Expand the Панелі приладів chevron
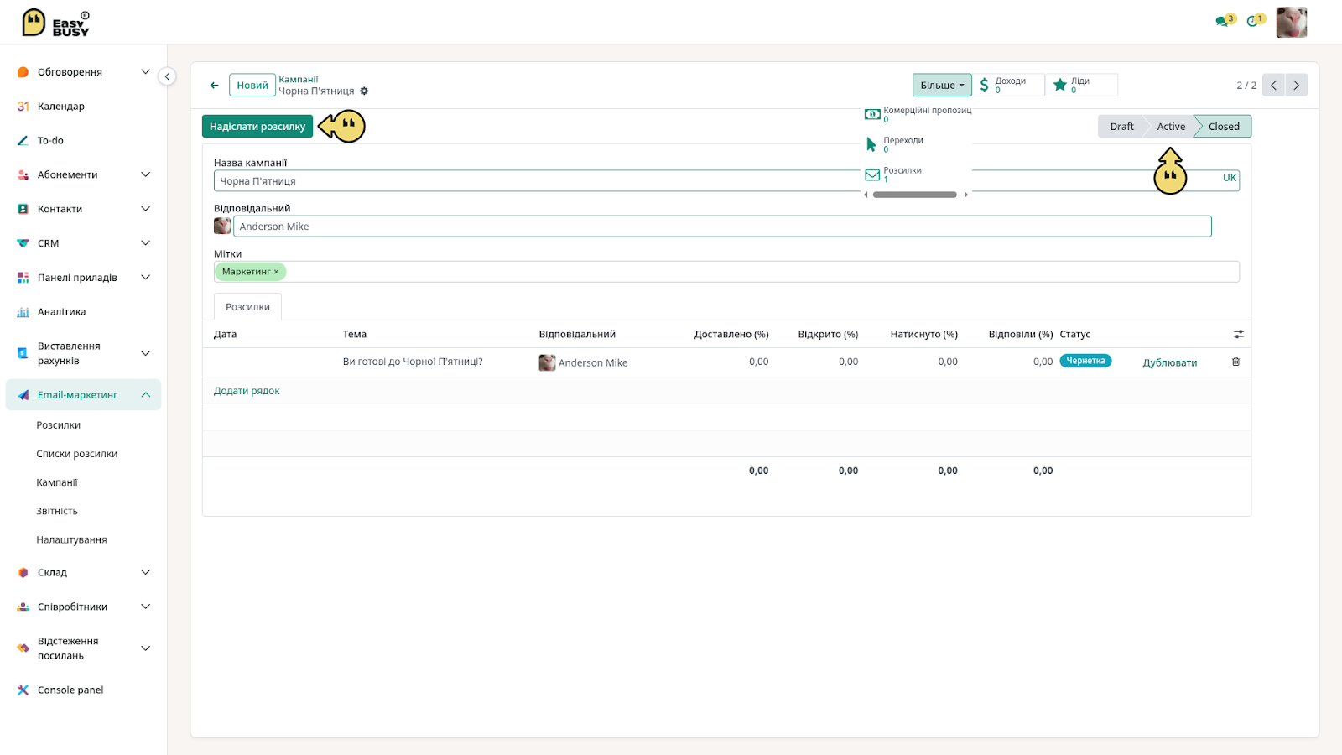Screen dimensions: 1342x755 [x=145, y=278]
